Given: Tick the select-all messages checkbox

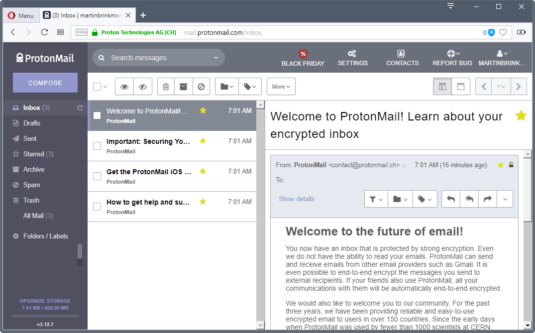Looking at the screenshot, I should [97, 87].
